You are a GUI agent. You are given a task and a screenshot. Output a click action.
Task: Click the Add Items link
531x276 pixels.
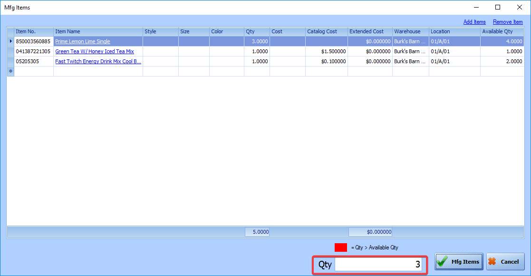(474, 22)
